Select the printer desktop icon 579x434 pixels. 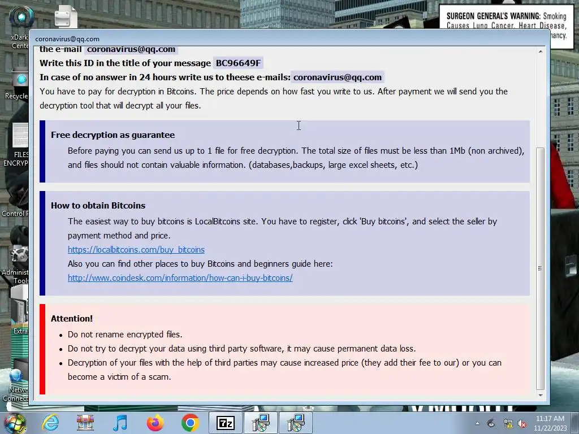[x=66, y=16]
